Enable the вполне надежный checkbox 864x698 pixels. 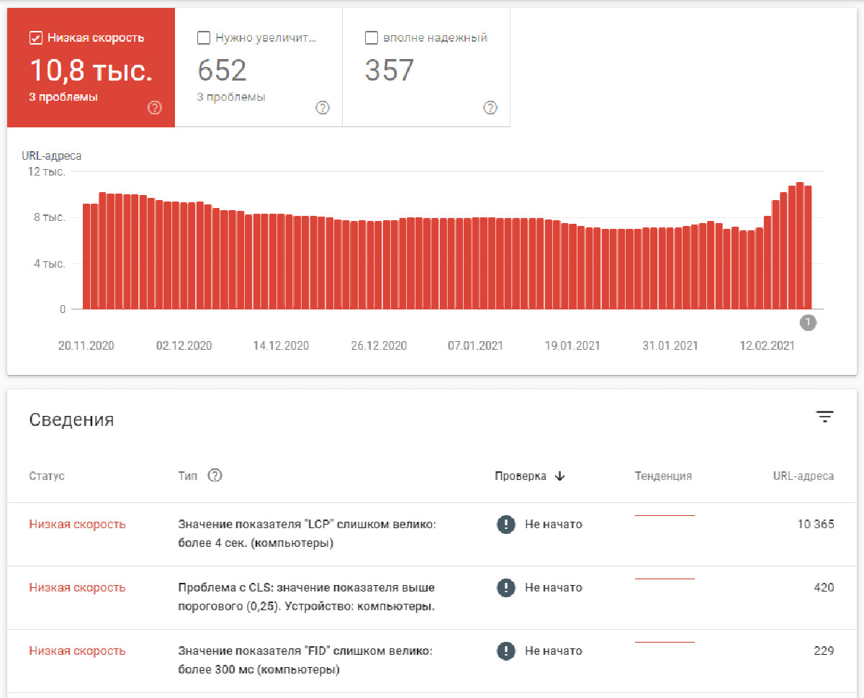(x=372, y=38)
